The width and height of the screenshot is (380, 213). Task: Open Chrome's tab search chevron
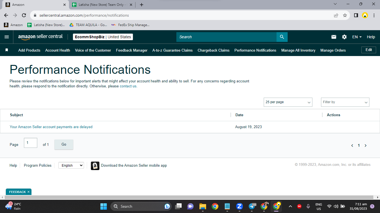[x=335, y=4]
